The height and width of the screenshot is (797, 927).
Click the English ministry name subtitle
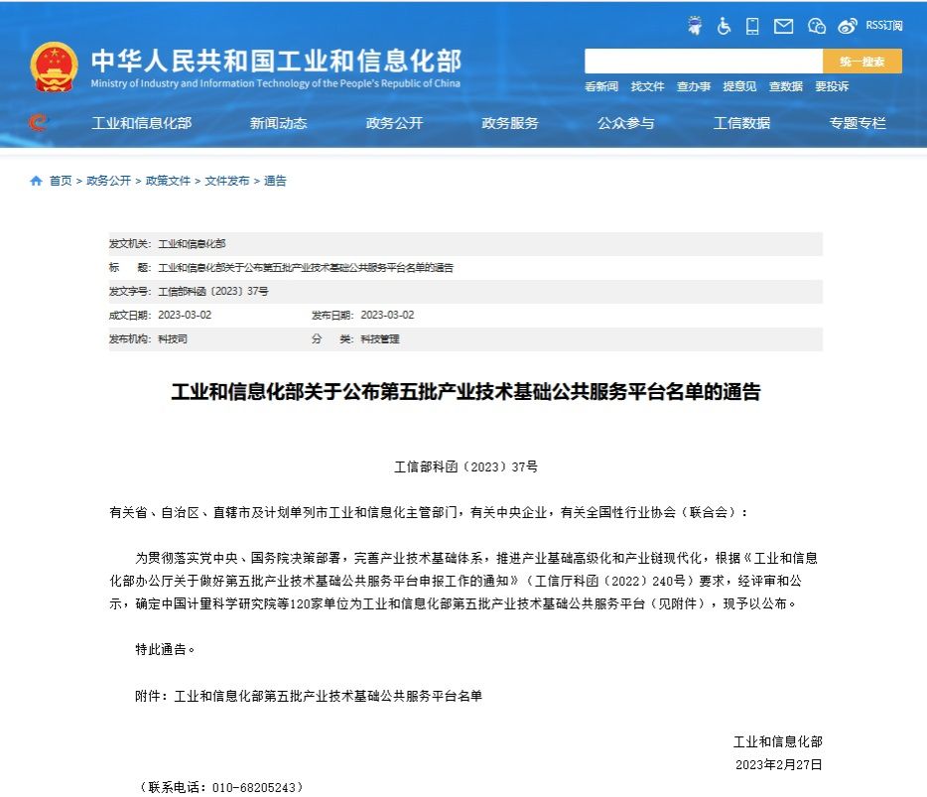[x=276, y=83]
